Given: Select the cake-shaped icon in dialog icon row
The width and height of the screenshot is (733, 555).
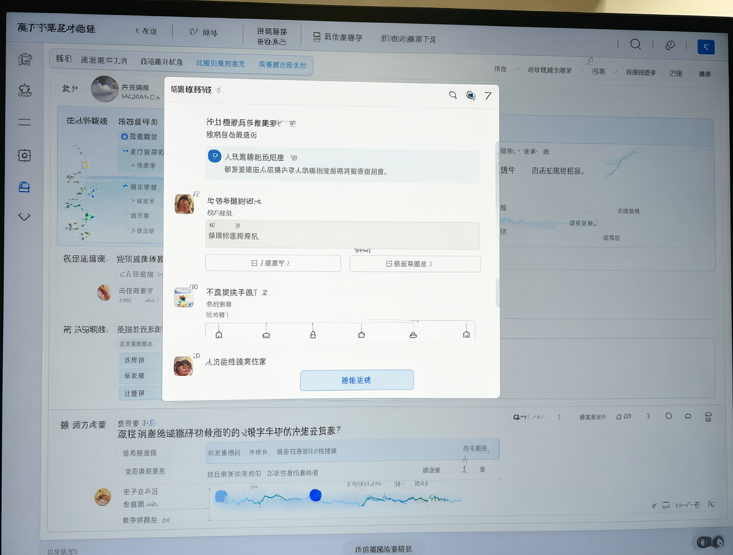Looking at the screenshot, I should click(414, 334).
